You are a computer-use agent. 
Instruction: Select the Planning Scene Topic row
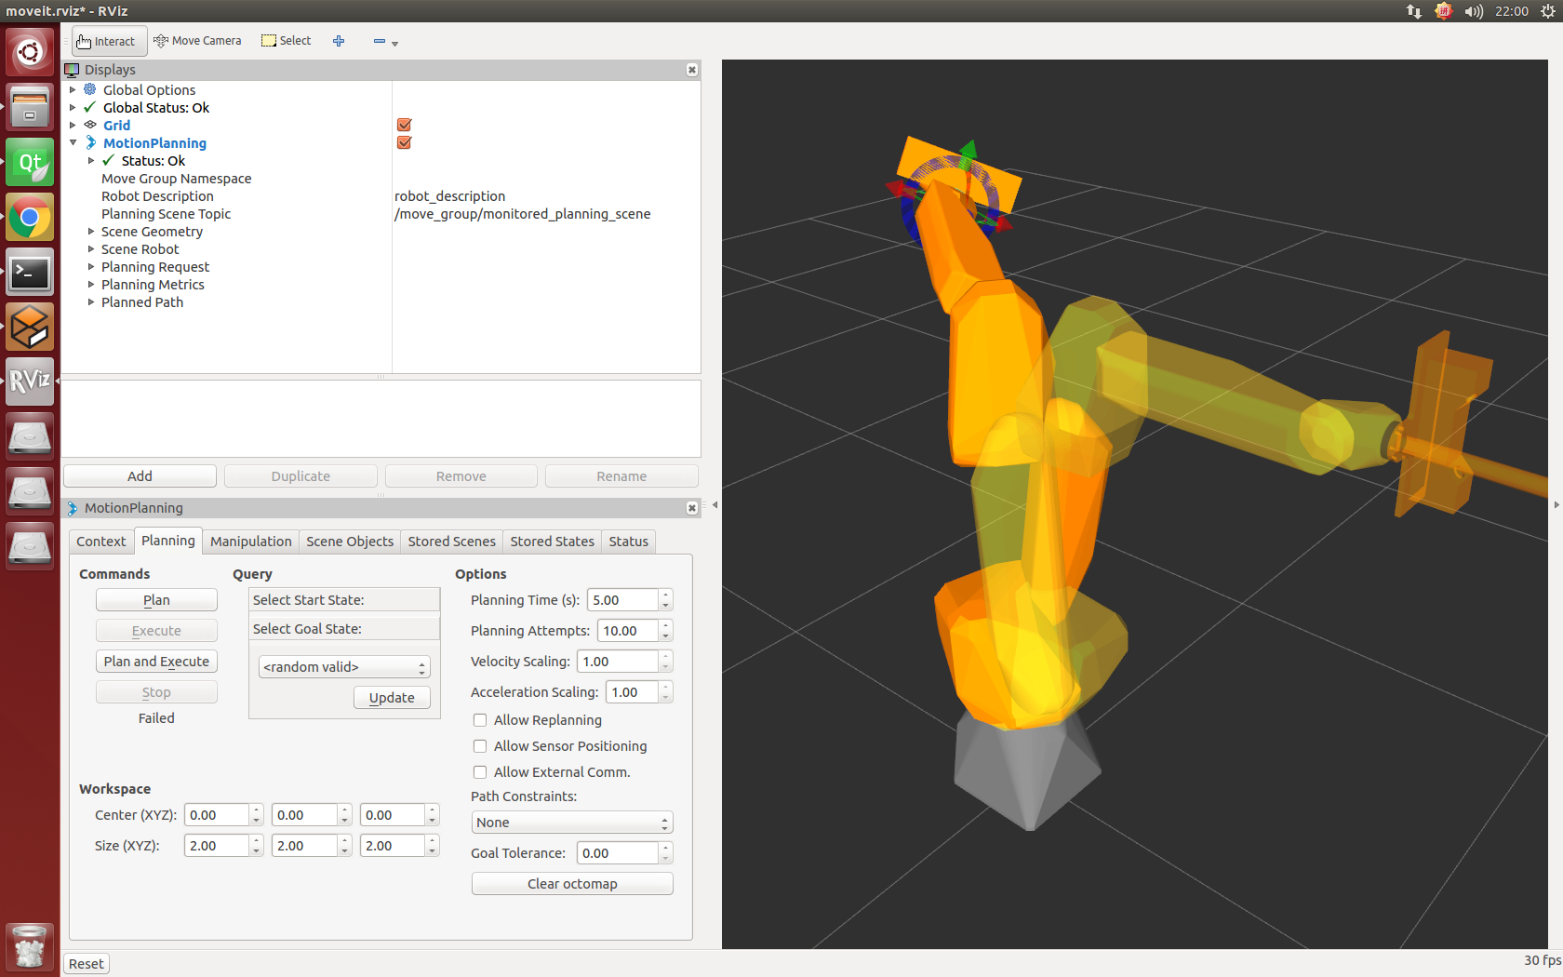click(381, 214)
